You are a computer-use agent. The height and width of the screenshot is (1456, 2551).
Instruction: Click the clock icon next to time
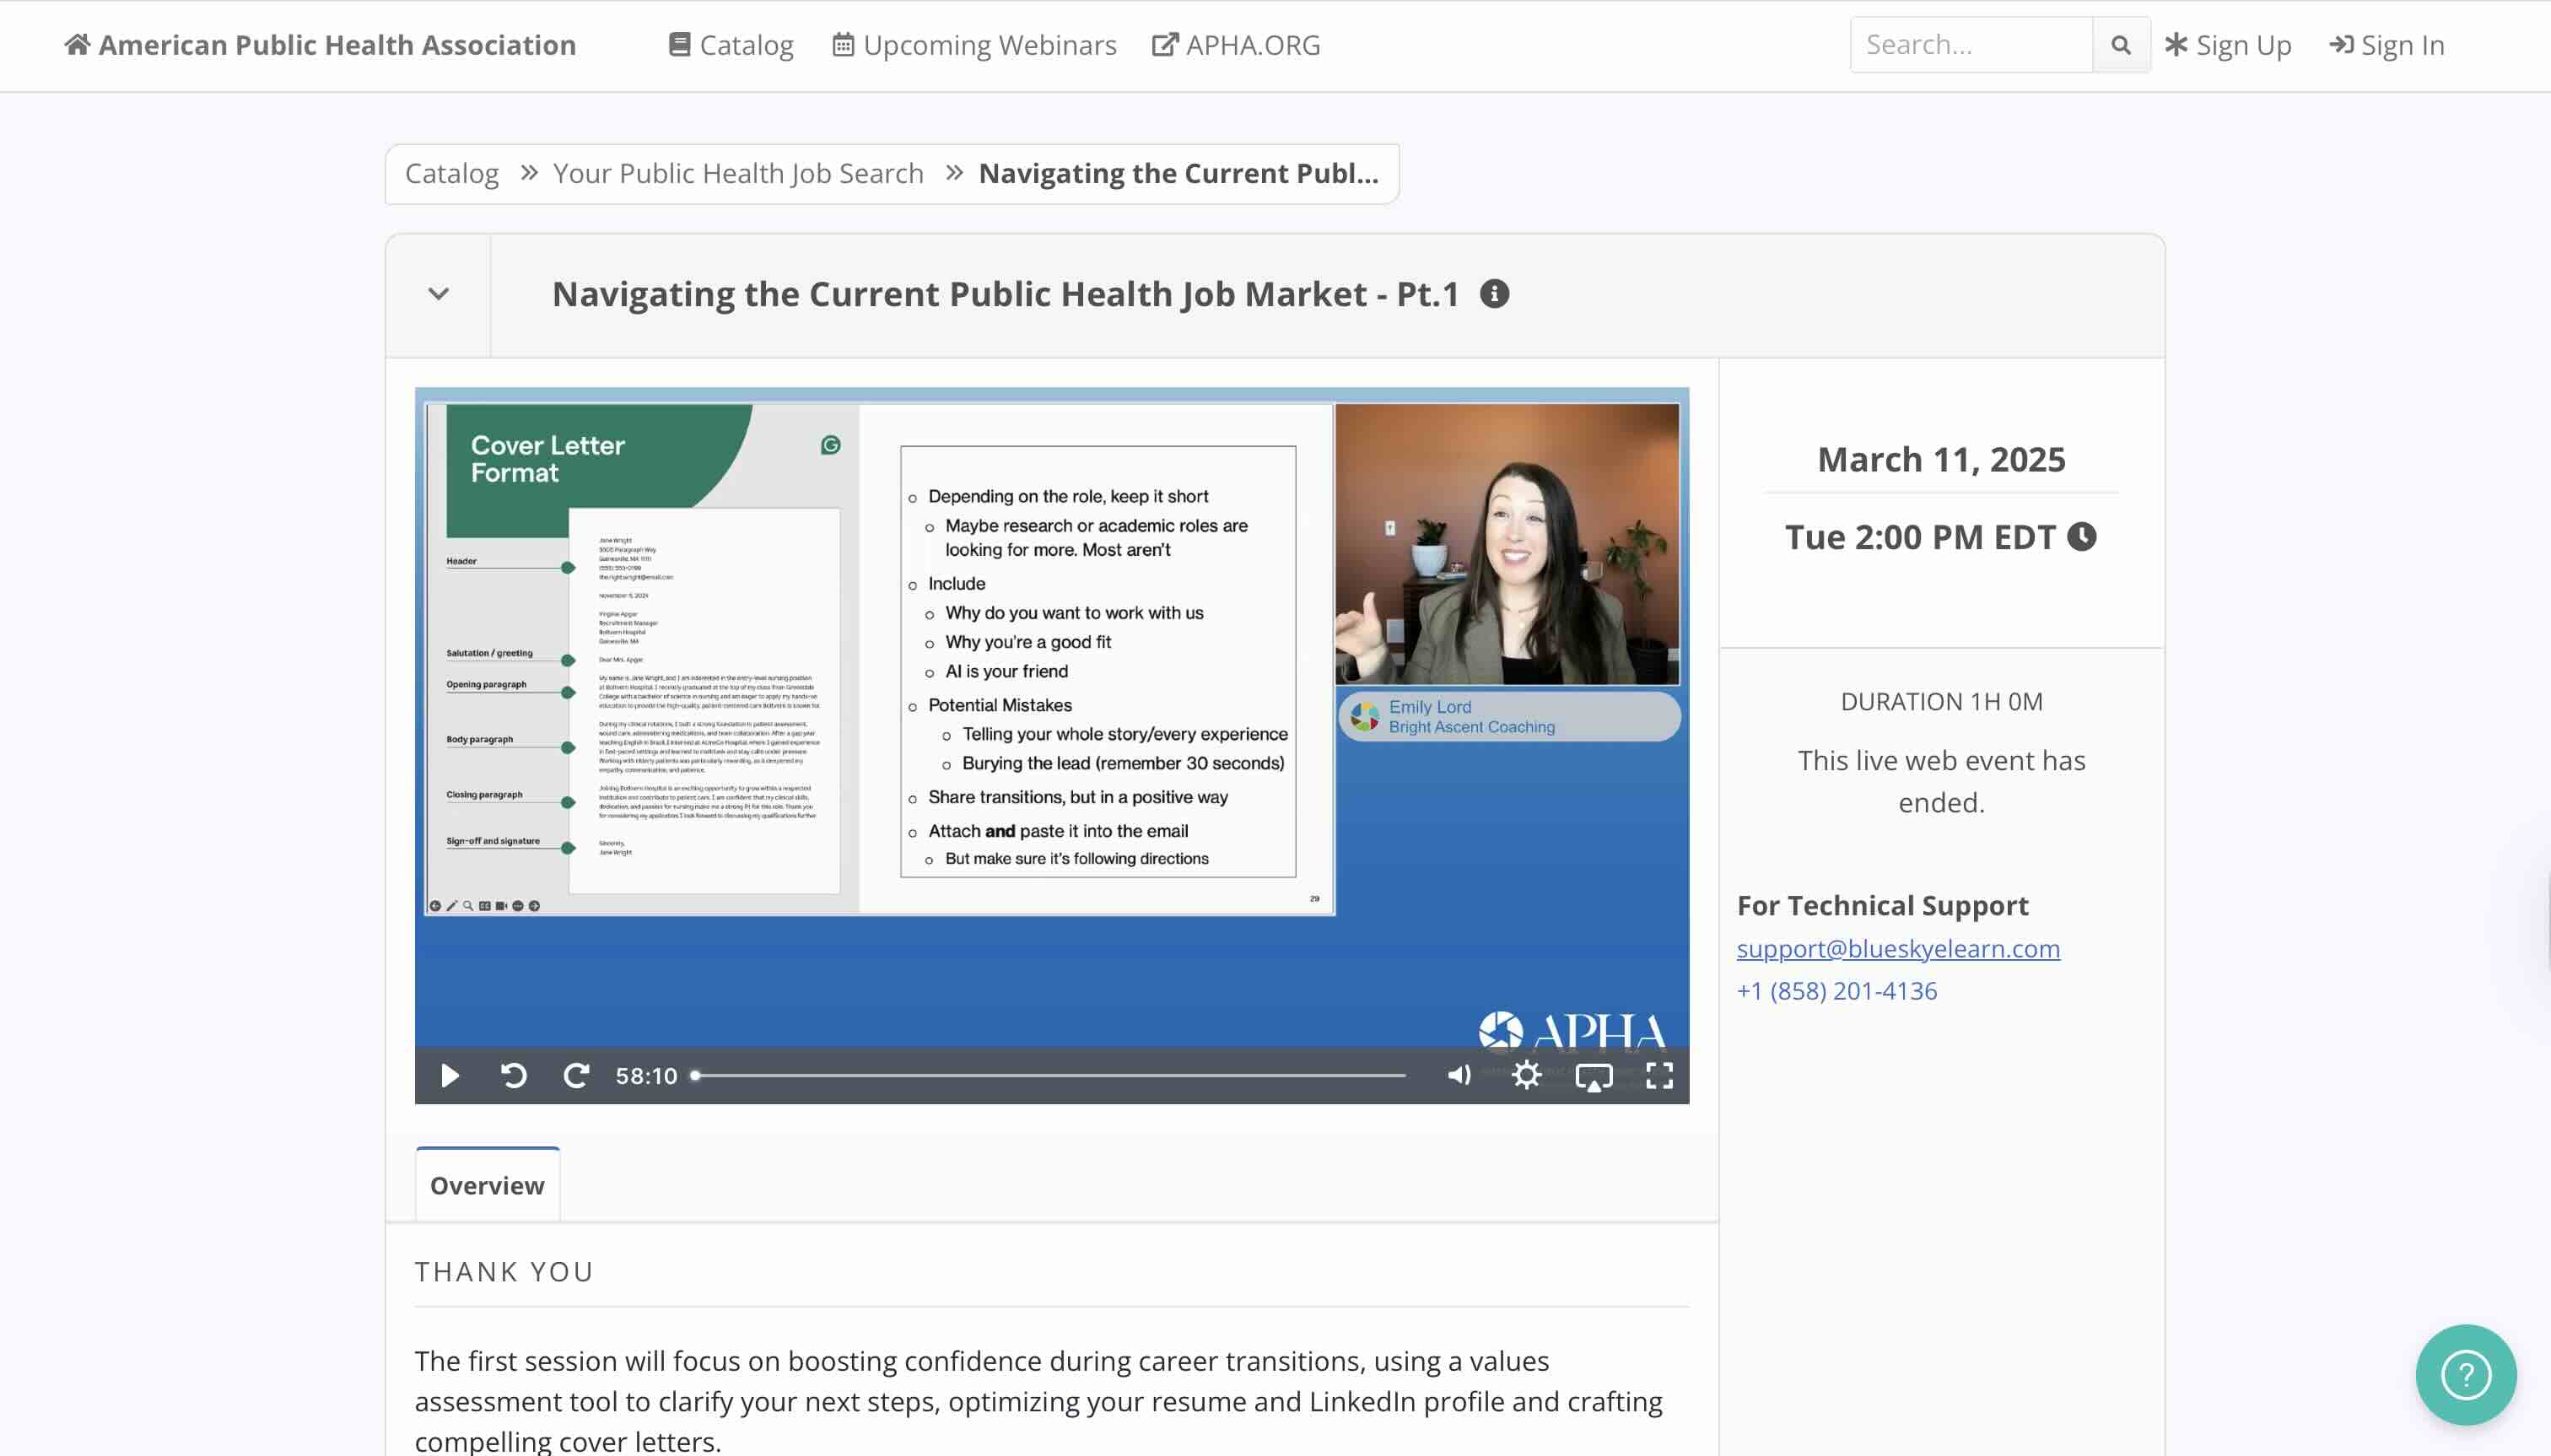click(2082, 537)
